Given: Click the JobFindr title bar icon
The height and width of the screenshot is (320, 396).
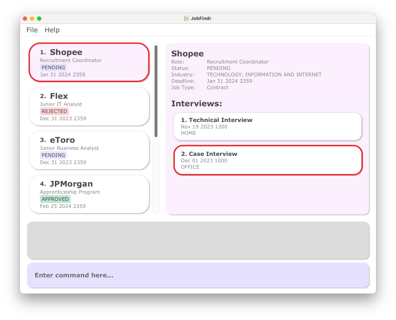Looking at the screenshot, I should [x=186, y=18].
